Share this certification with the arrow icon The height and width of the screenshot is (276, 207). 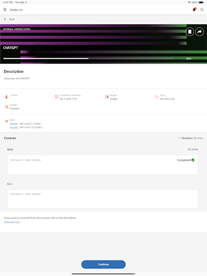pyautogui.click(x=199, y=32)
